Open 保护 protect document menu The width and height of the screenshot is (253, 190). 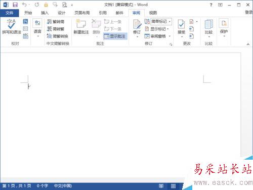[x=224, y=27]
